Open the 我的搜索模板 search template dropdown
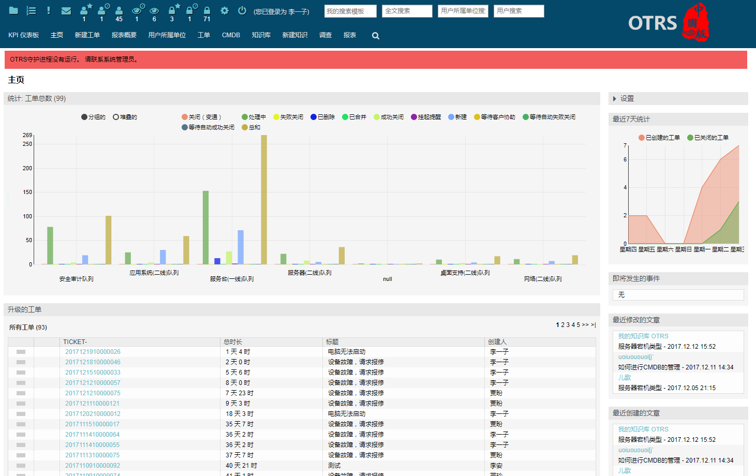Image resolution: width=756 pixels, height=476 pixels. point(350,11)
